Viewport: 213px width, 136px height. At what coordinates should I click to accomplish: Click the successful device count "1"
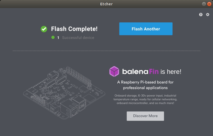pos(58,38)
